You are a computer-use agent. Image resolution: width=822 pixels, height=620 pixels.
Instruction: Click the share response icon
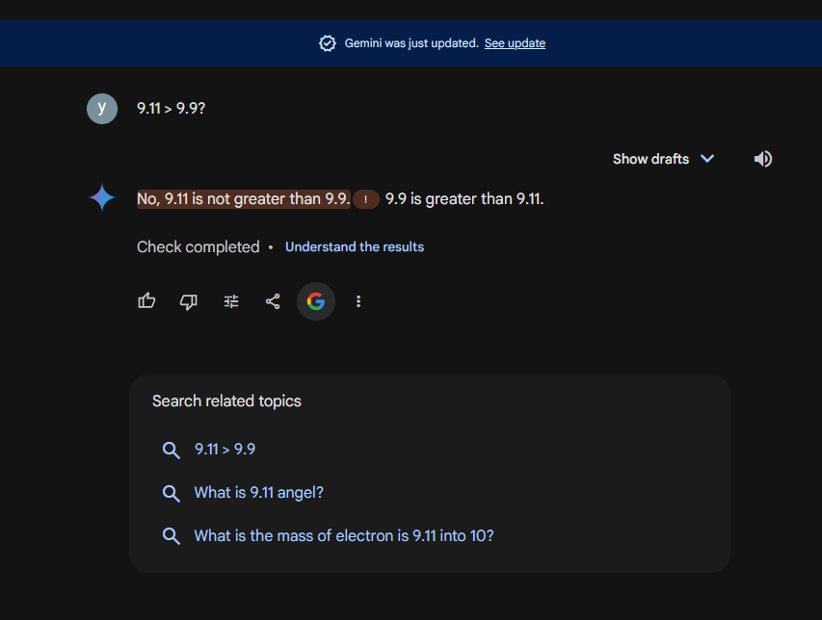[273, 301]
